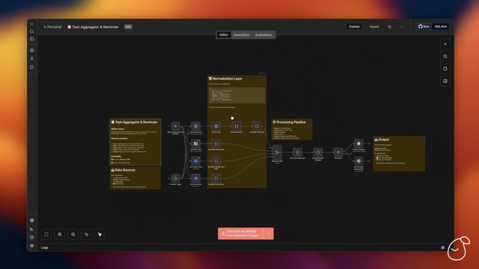Select the Normalize Google Tasks Data node

[216, 161]
